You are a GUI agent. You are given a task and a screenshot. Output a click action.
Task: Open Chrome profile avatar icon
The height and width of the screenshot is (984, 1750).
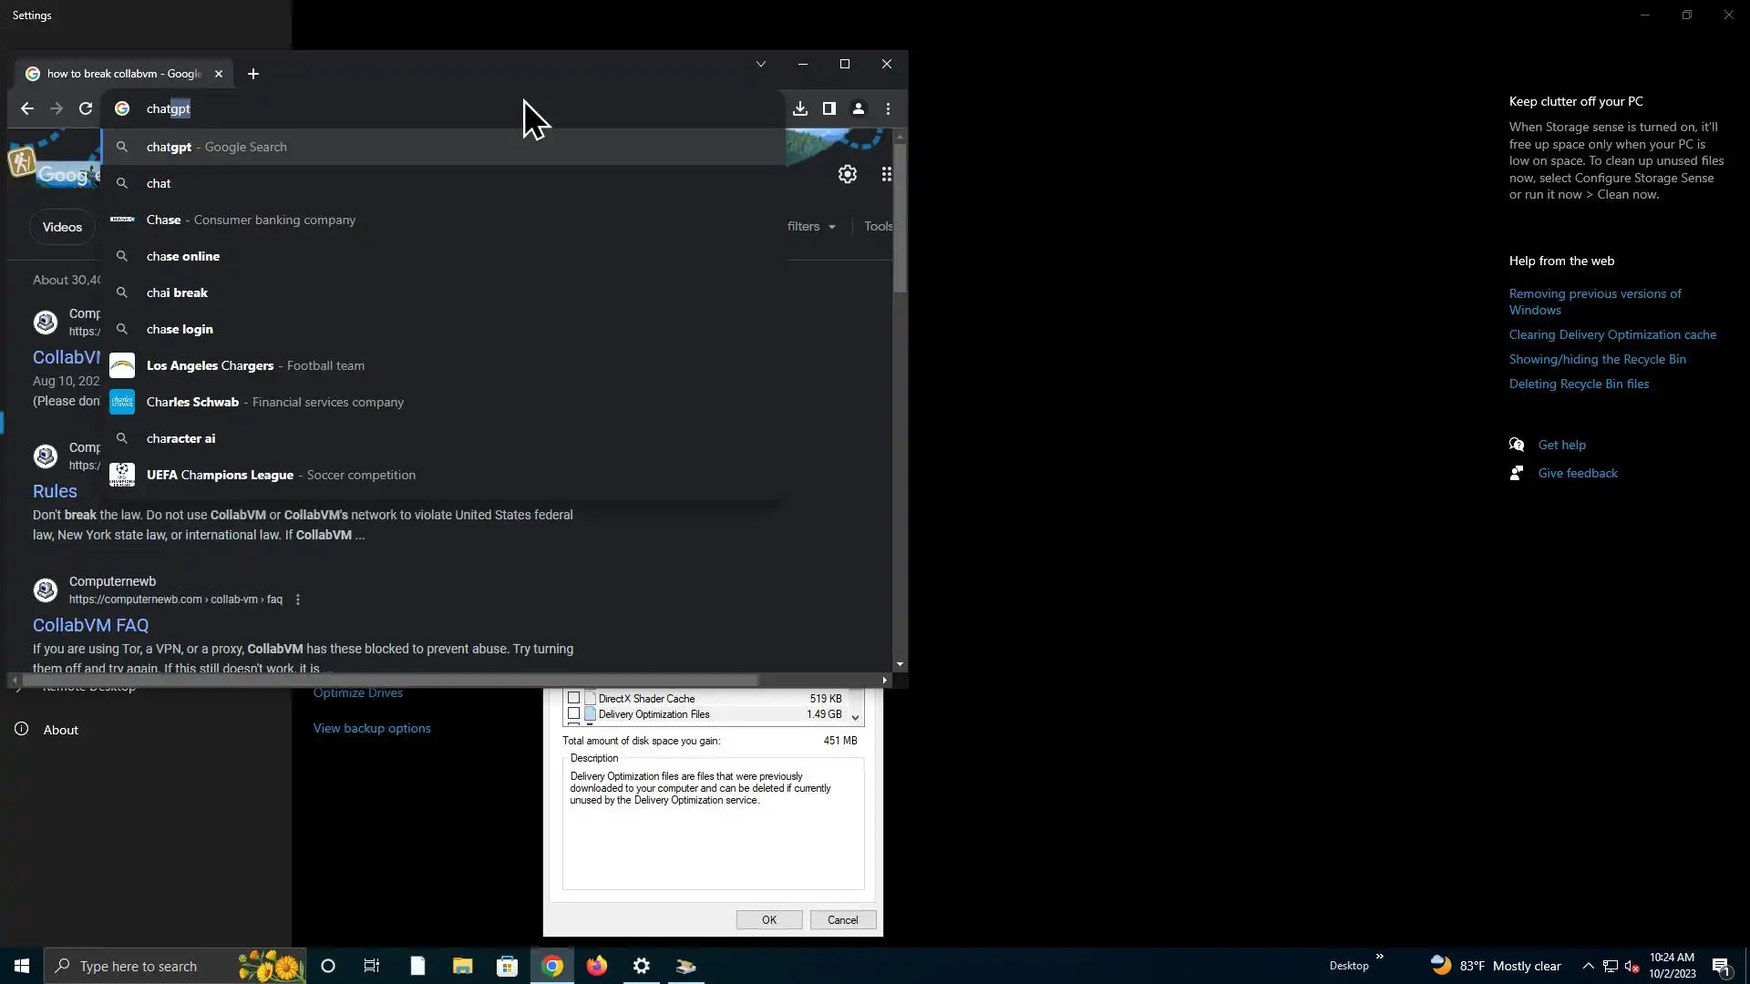[x=858, y=108]
